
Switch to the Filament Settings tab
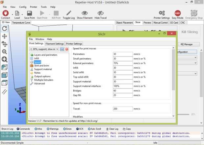(55, 44)
